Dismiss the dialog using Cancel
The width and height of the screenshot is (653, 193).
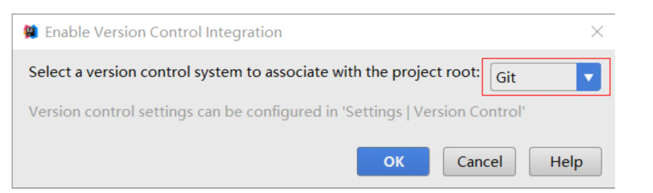point(479,161)
